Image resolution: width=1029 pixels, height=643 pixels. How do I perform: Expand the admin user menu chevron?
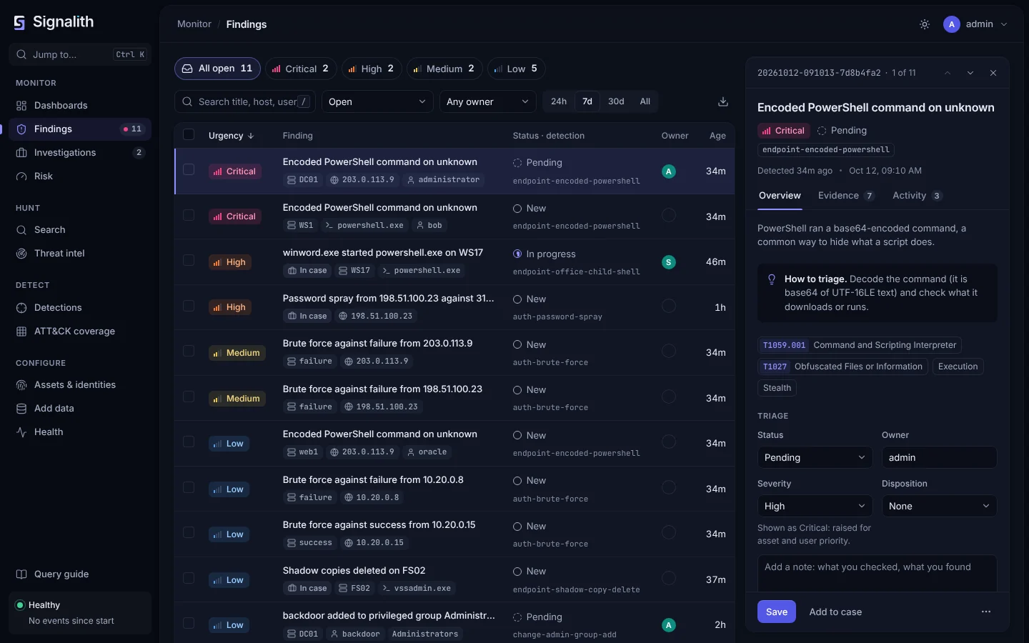coord(1004,24)
